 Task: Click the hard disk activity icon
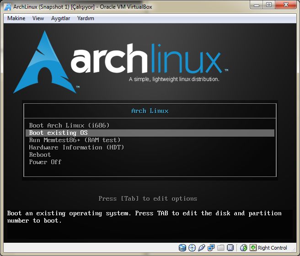182,248
